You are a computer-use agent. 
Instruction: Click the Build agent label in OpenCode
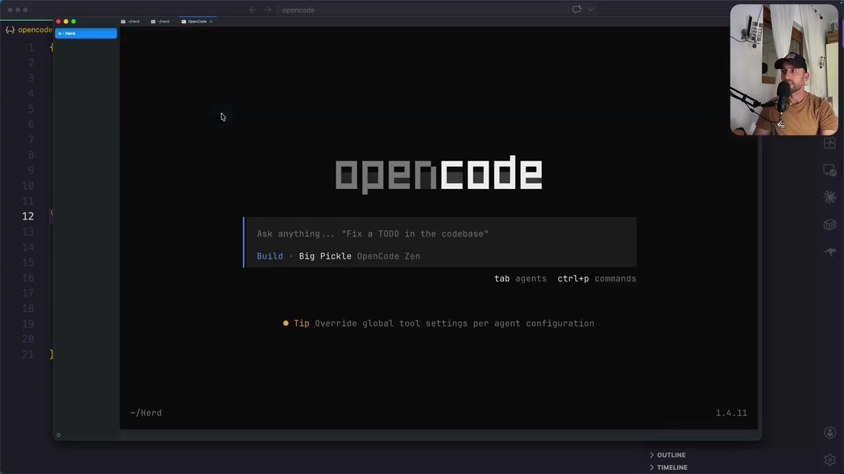point(270,256)
